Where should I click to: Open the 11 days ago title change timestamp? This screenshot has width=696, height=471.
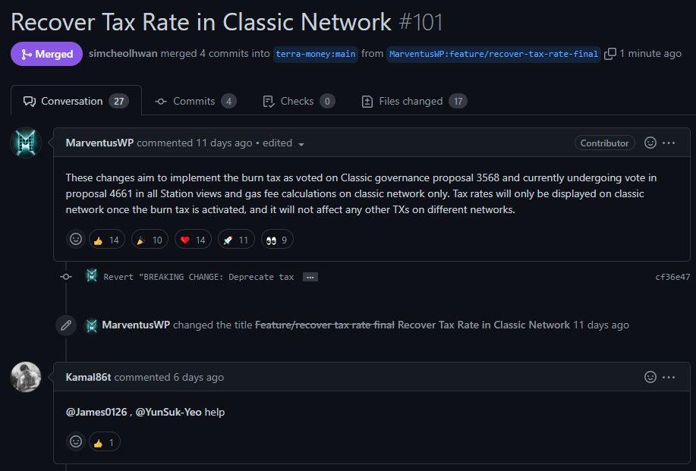(x=601, y=325)
